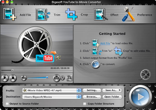Screen dimensions: 156x110
Task: Toggle full screen preview icon
Action: 69,78
